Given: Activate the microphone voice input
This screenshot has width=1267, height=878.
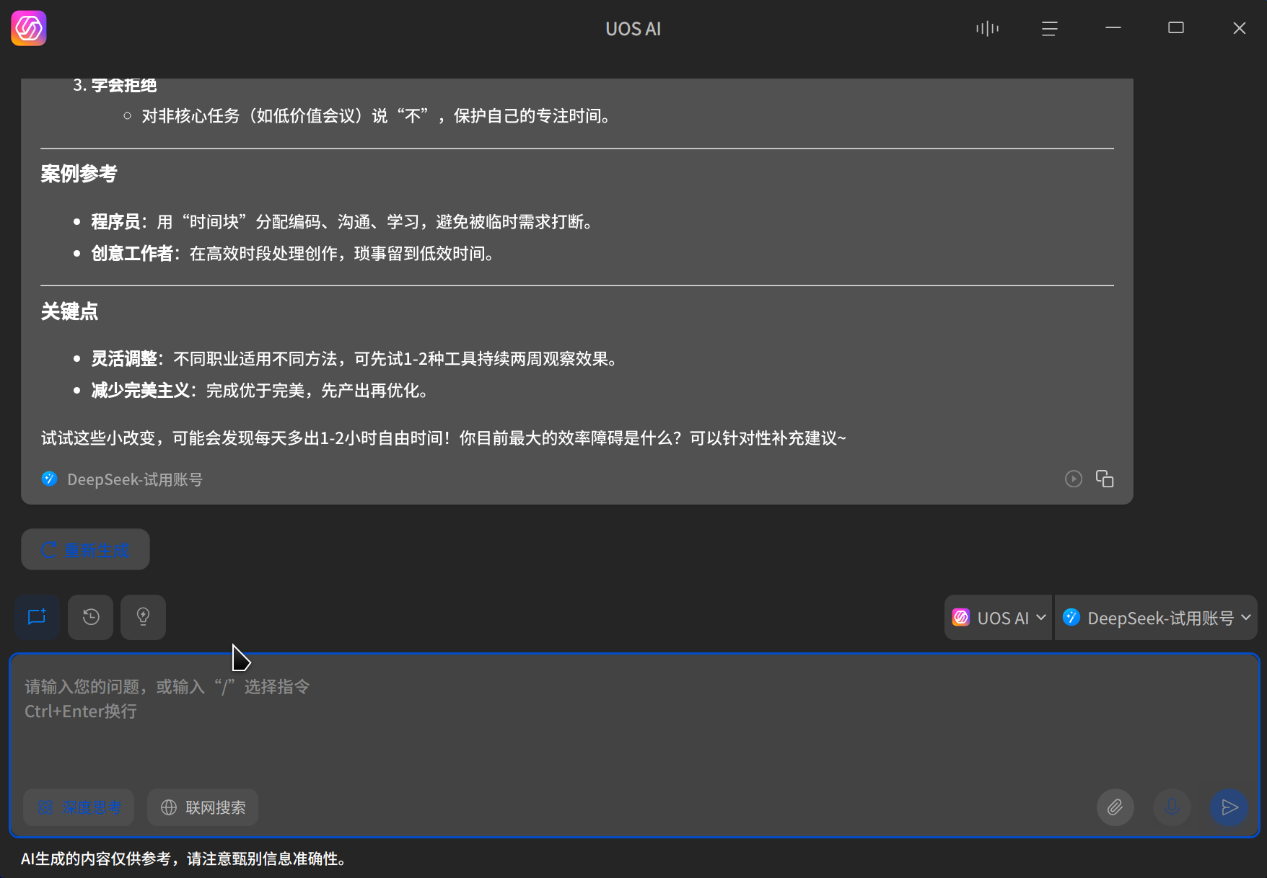Looking at the screenshot, I should (x=1172, y=807).
